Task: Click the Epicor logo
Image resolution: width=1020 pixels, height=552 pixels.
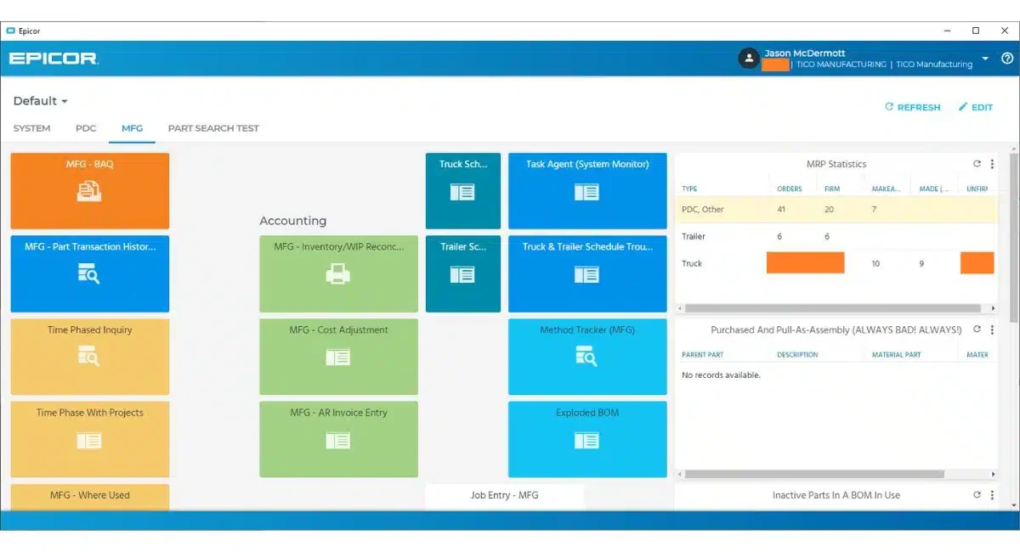Action: (54, 59)
